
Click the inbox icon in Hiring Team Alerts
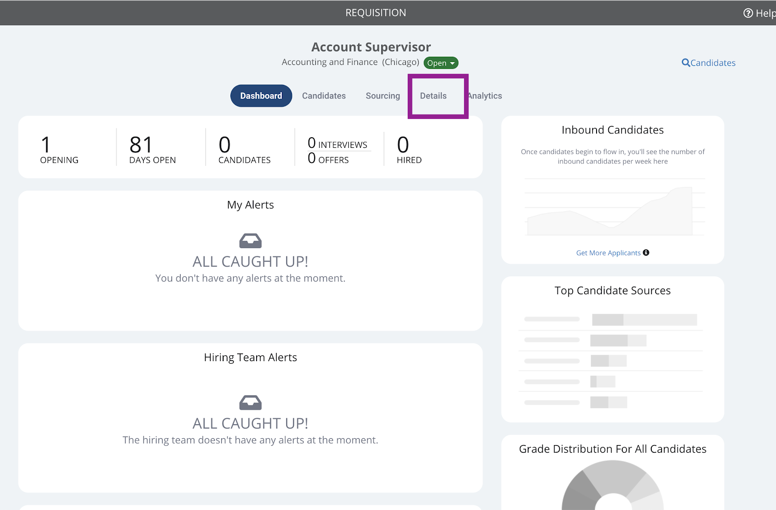[x=250, y=402]
